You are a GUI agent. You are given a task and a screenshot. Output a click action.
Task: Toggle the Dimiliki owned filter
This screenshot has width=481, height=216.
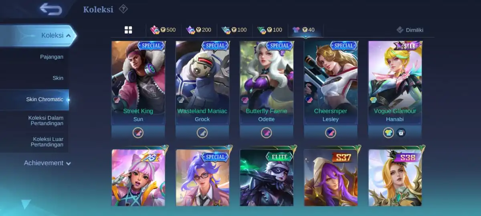[410, 30]
